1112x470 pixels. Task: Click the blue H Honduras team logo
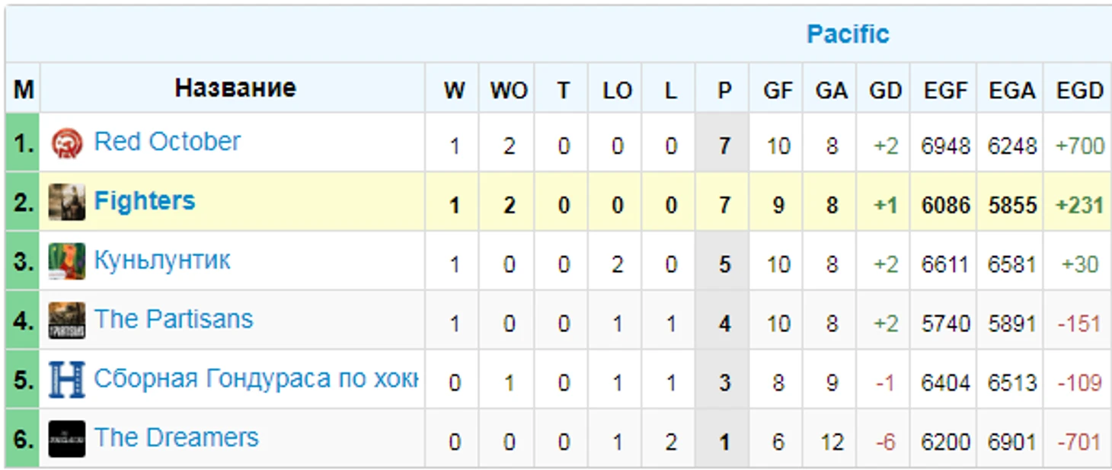66,379
